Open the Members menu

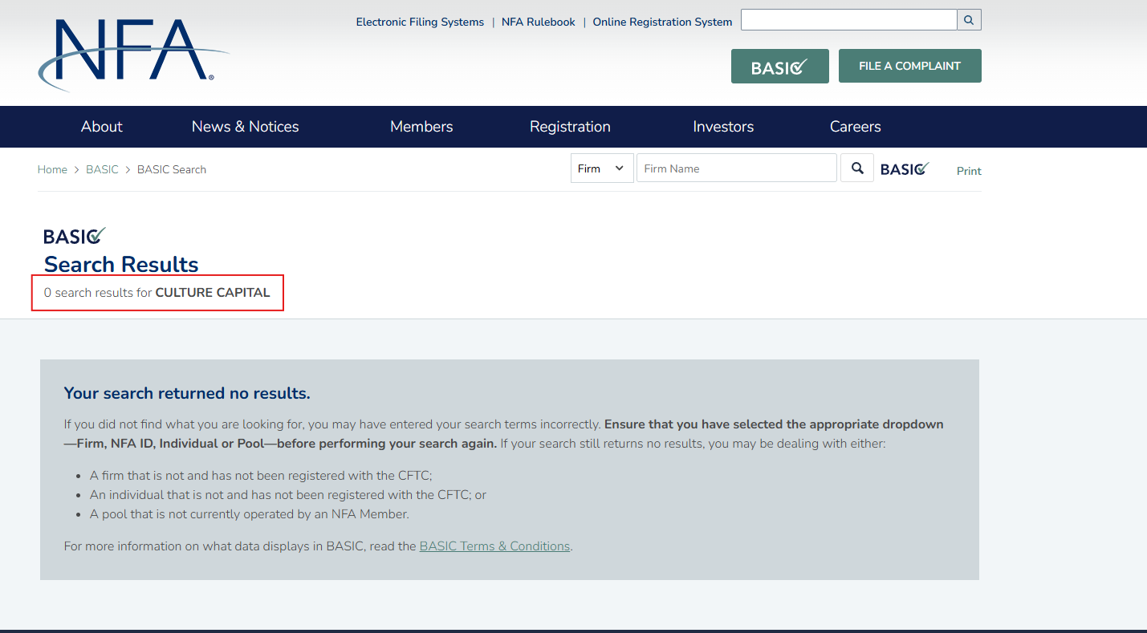tap(421, 127)
